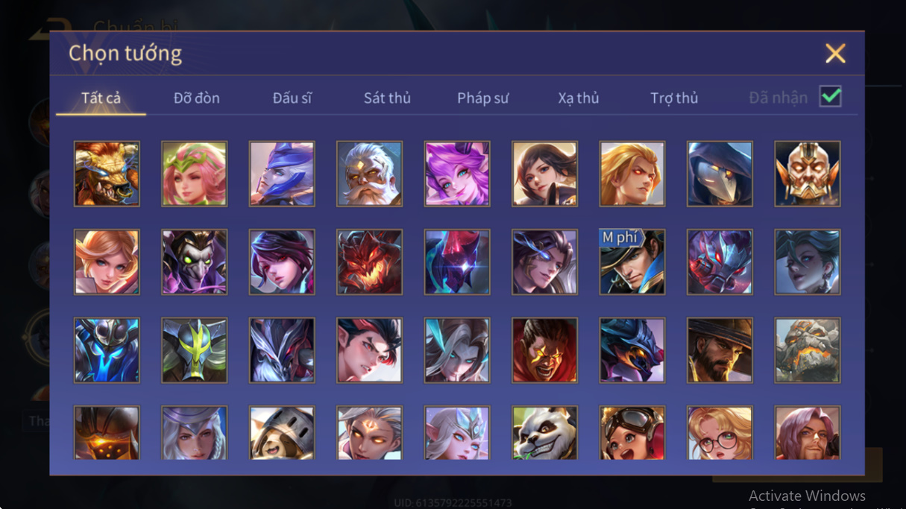Pick the cowboy hat bearded hero

pyautogui.click(x=720, y=350)
